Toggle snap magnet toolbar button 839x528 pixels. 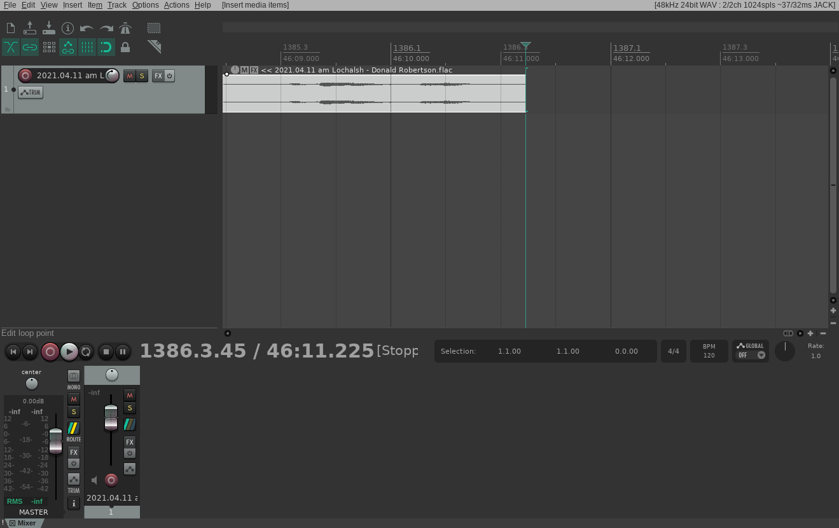point(106,47)
